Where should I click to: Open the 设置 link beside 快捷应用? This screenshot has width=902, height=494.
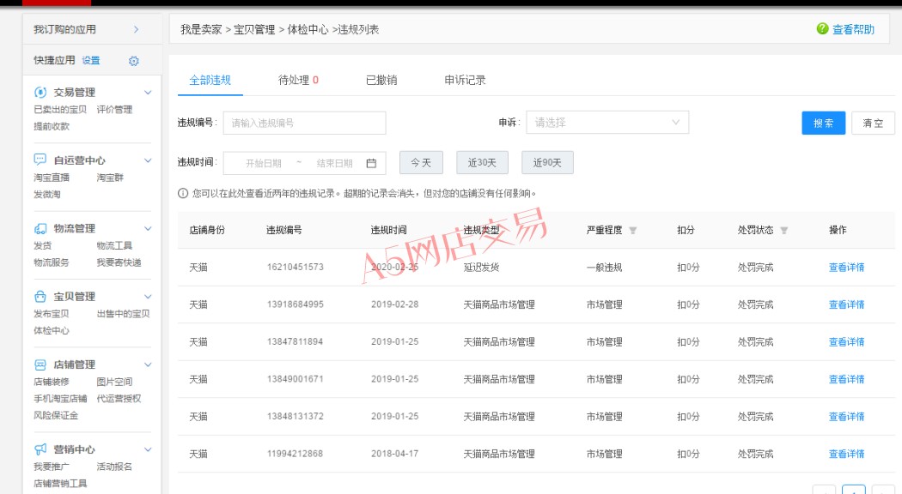pyautogui.click(x=91, y=60)
